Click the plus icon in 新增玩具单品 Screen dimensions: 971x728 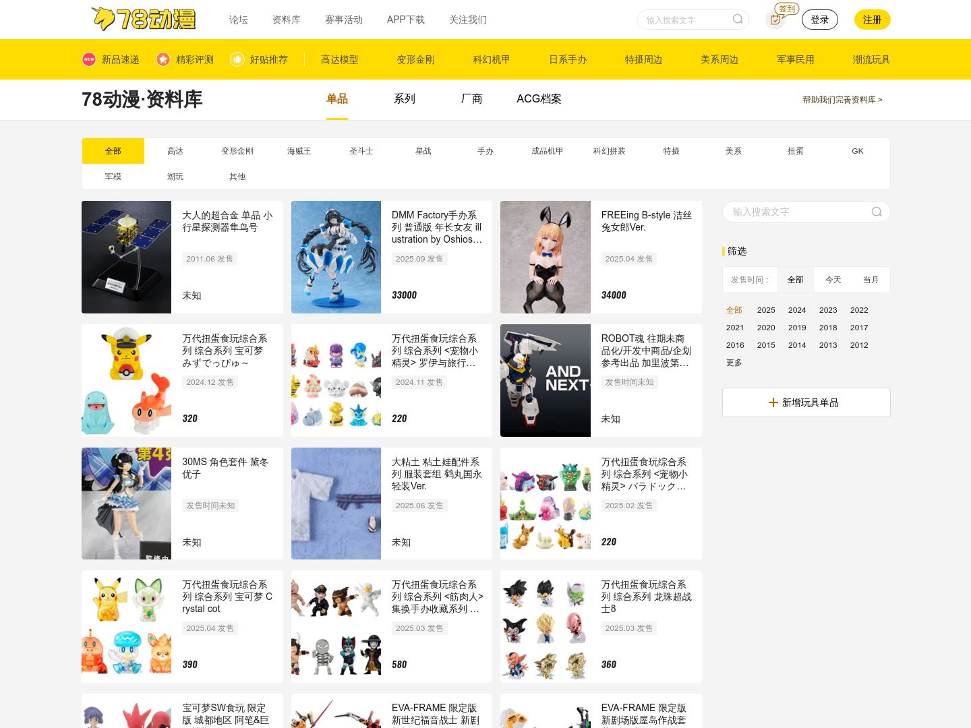(x=773, y=402)
